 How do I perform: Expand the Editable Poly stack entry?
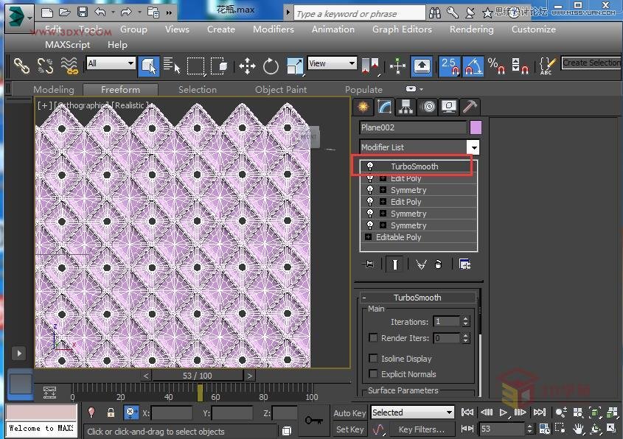[368, 237]
